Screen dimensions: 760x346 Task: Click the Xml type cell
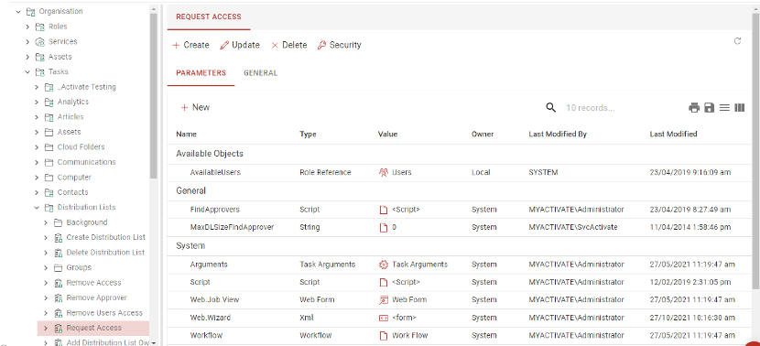(x=307, y=318)
